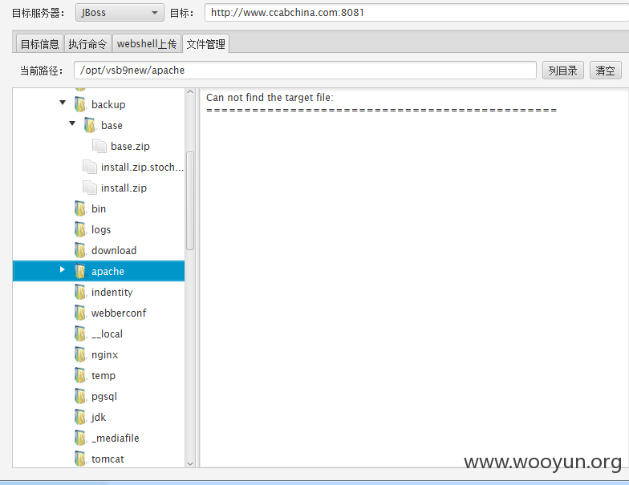Collapse the backup tree node
Image resolution: width=629 pixels, height=485 pixels.
pyautogui.click(x=63, y=103)
